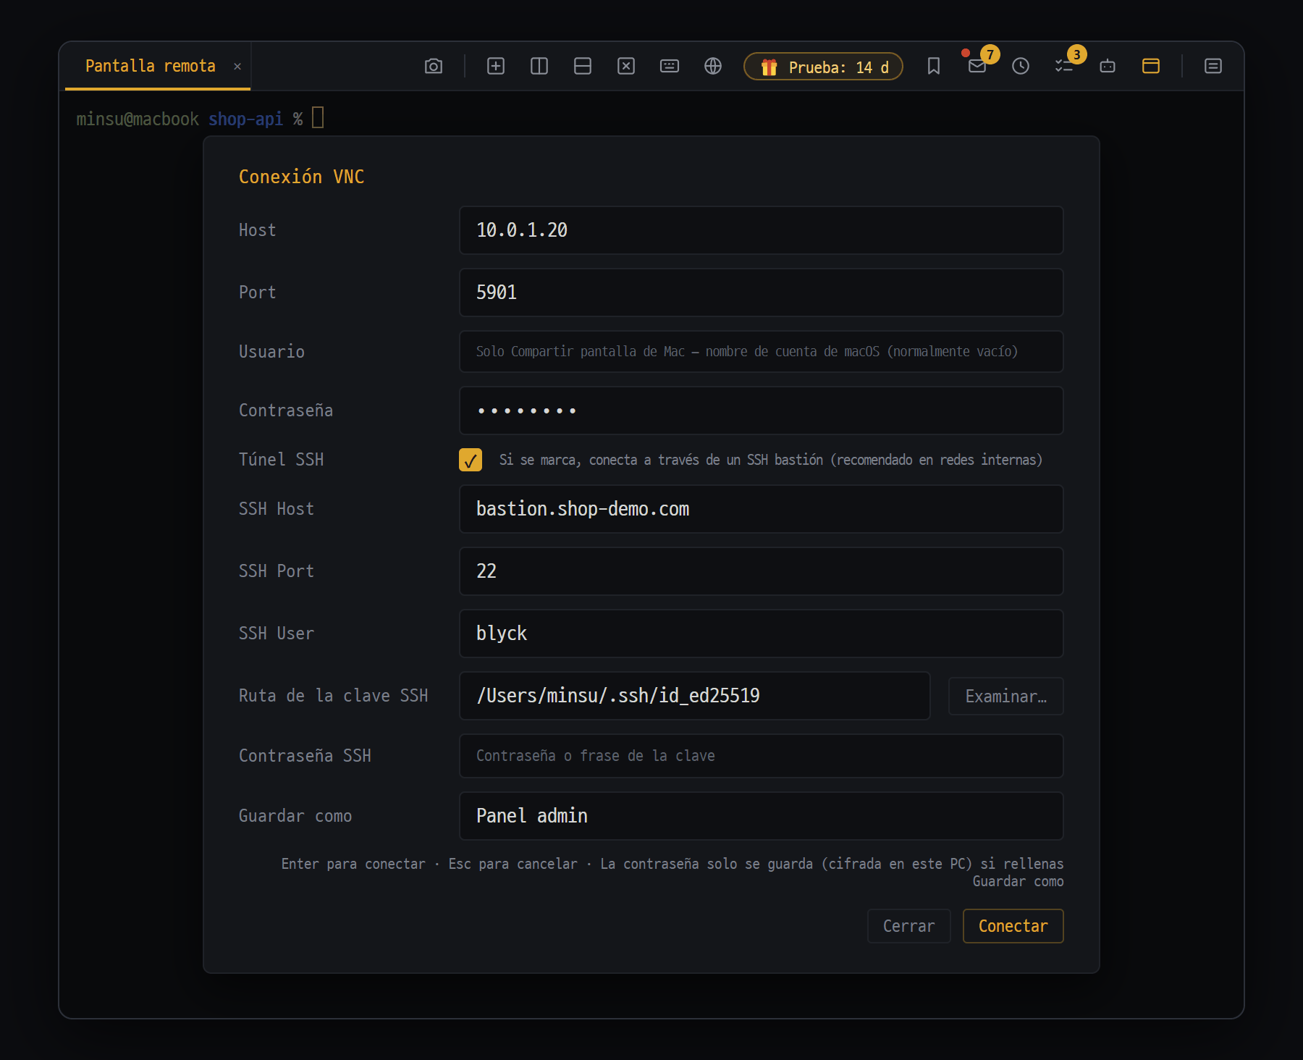Uncheck the Túnel SSH checkbox

click(x=471, y=460)
